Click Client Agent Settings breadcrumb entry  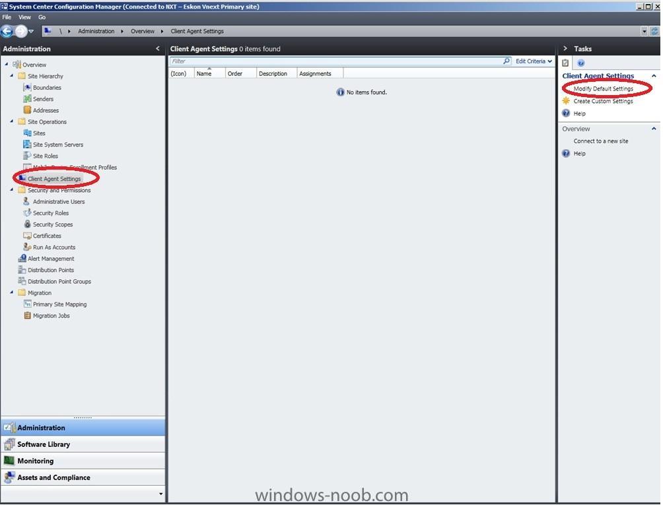coord(197,31)
